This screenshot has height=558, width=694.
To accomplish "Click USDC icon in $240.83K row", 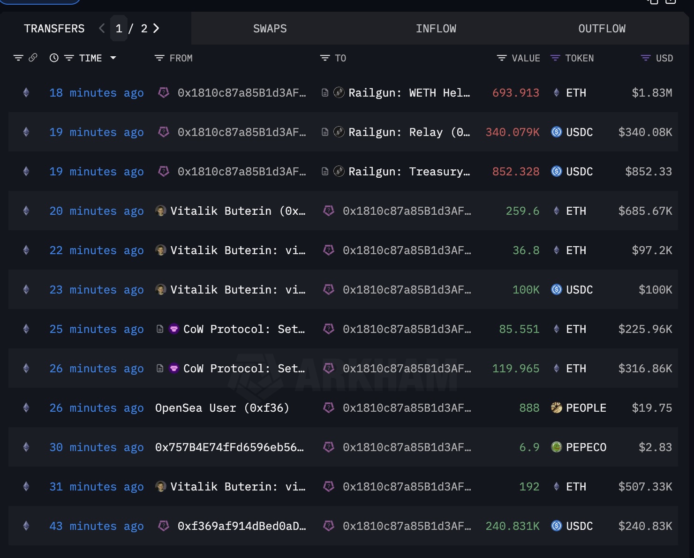I will (557, 526).
